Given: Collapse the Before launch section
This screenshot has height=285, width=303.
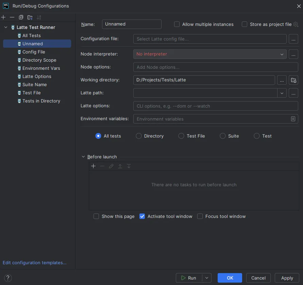Looking at the screenshot, I should (x=83, y=157).
